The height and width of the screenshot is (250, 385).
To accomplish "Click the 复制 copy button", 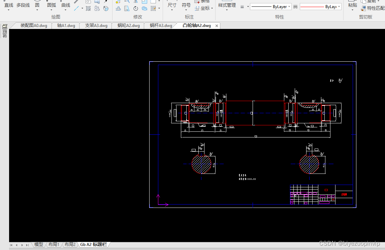I will click(370, 1).
